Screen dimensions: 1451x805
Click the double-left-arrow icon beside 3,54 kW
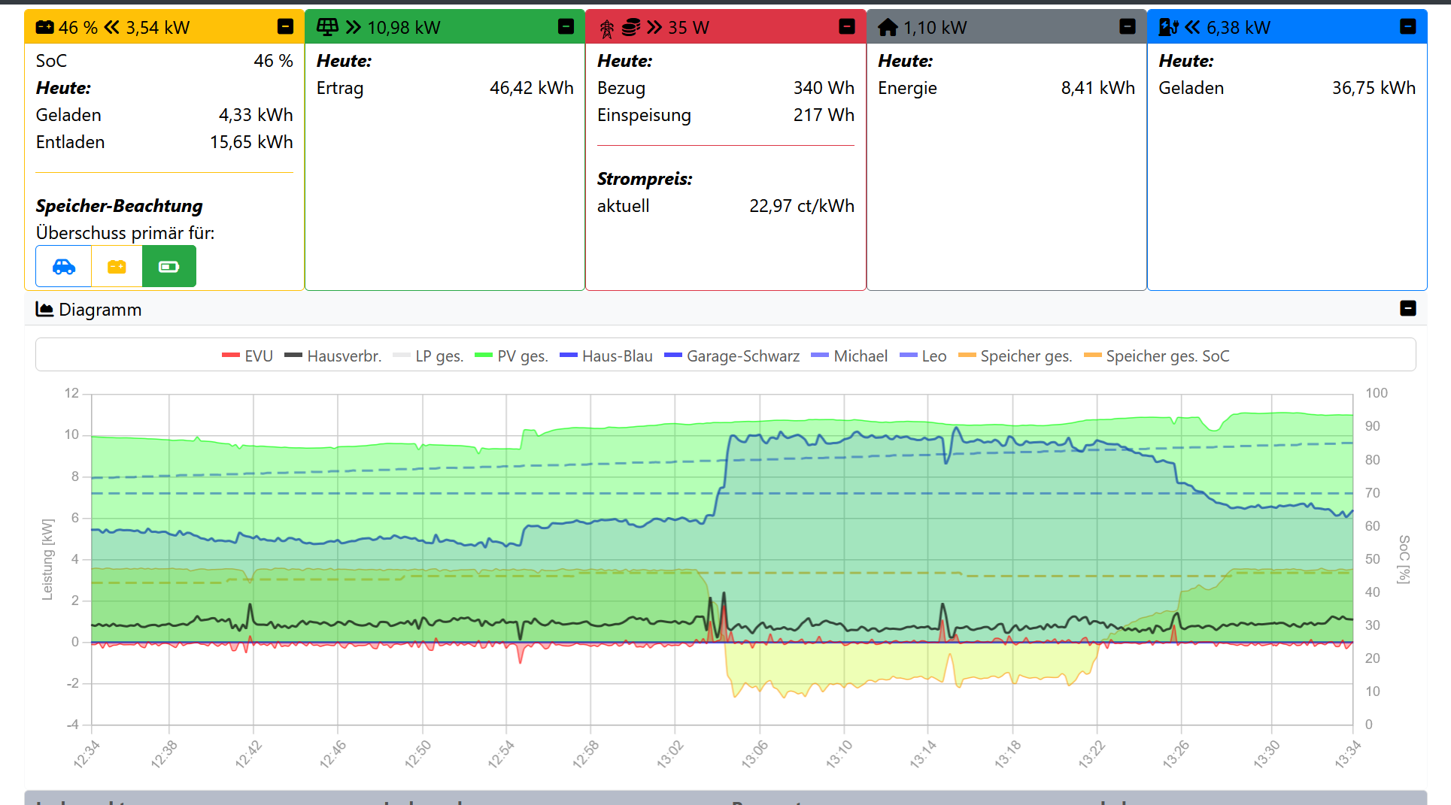pyautogui.click(x=111, y=27)
